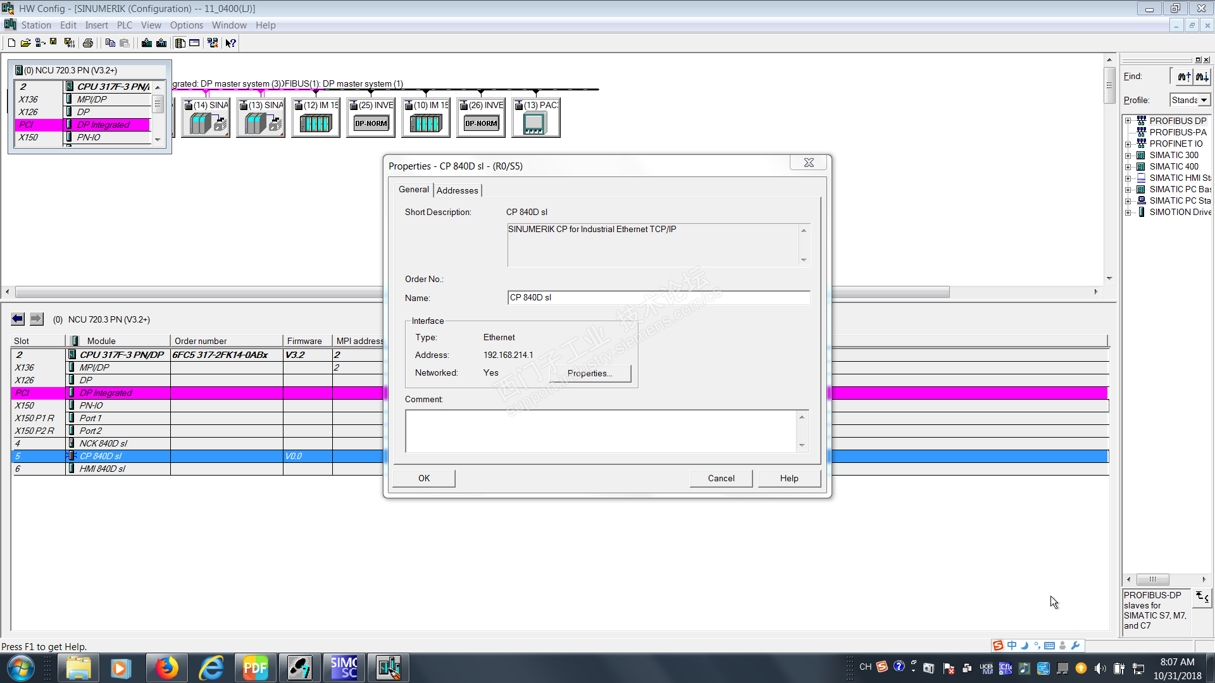This screenshot has height=683, width=1215.
Task: Click the New station toolbar icon
Action: [11, 43]
